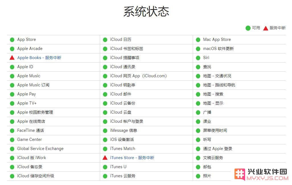Select the iCloud 备忘录 entry
292x185 pixels.
pos(30,167)
